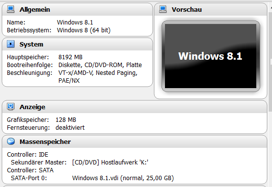Click the Windows 8.1 preview thumbnail
The image size is (272, 187).
coord(211,56)
